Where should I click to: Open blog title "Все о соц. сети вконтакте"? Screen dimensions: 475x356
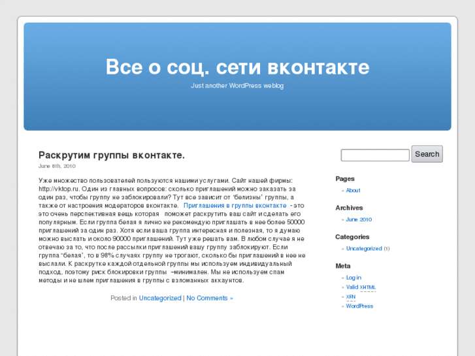coord(237,67)
